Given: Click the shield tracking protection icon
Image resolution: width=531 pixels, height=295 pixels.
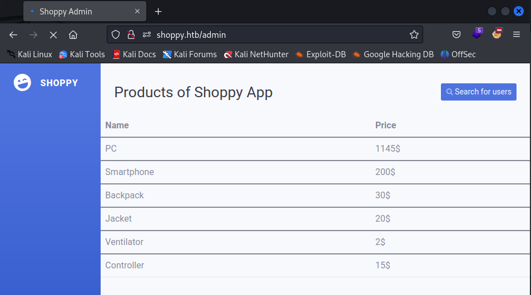Looking at the screenshot, I should point(116,34).
